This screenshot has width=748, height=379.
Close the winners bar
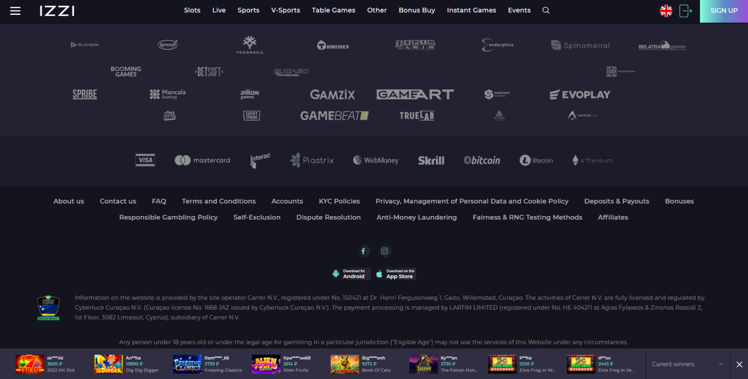pyautogui.click(x=739, y=364)
